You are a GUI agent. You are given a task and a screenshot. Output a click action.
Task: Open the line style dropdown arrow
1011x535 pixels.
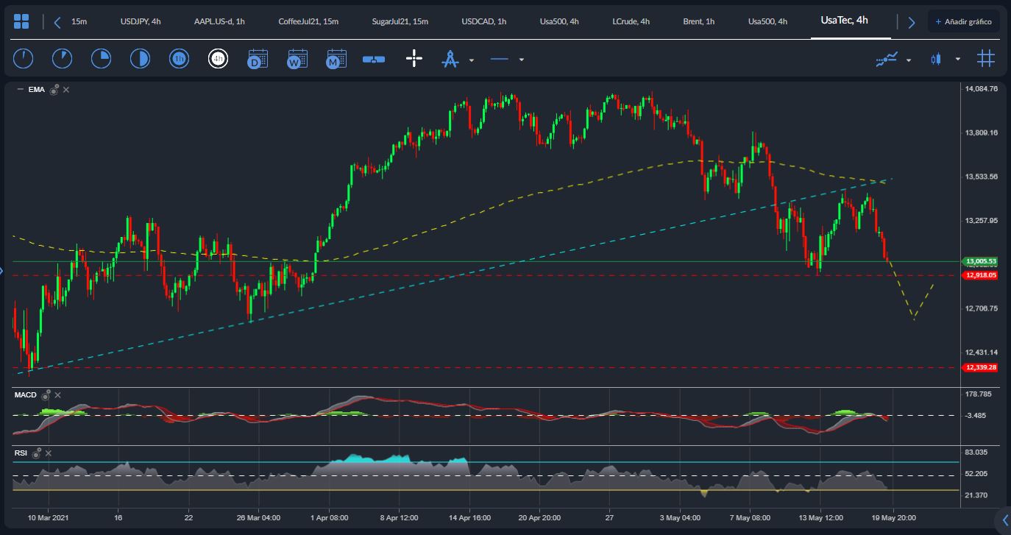point(522,60)
